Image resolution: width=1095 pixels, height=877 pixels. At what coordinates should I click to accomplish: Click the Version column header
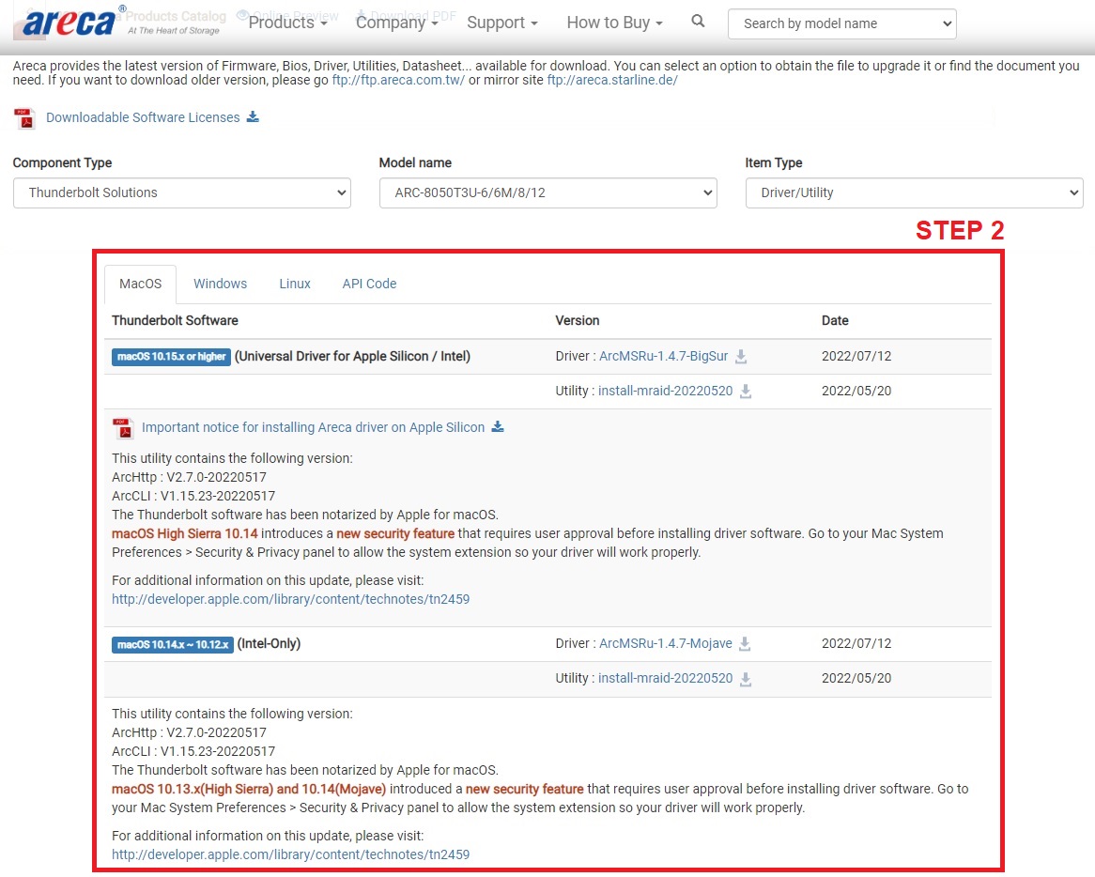(x=577, y=320)
